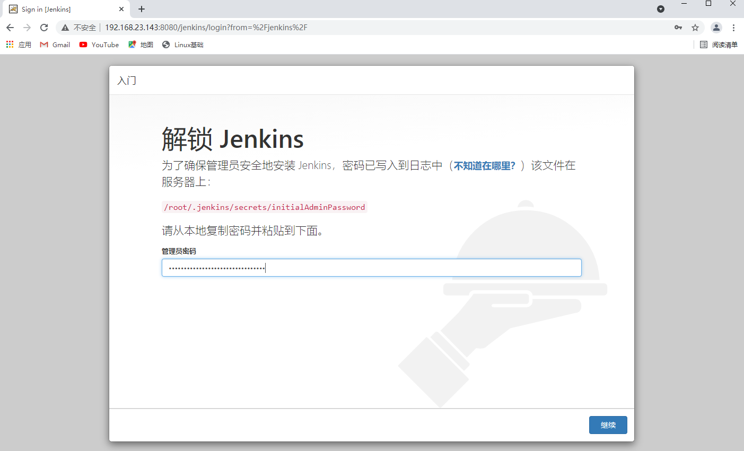
Task: Minimize the Chrome window
Action: click(684, 4)
